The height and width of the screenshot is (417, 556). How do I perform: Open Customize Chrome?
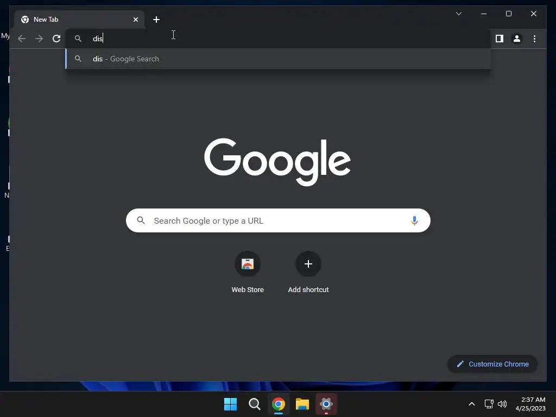[492, 364]
